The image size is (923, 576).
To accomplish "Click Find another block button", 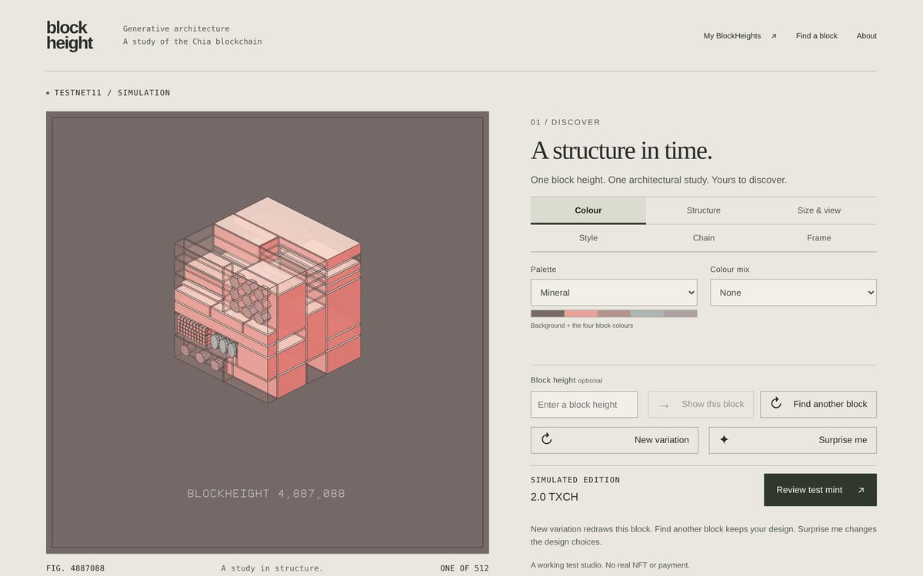I will 818,405.
